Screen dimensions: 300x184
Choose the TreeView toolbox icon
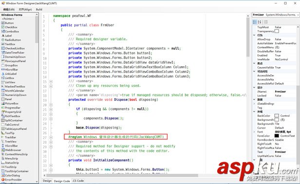click(3, 142)
